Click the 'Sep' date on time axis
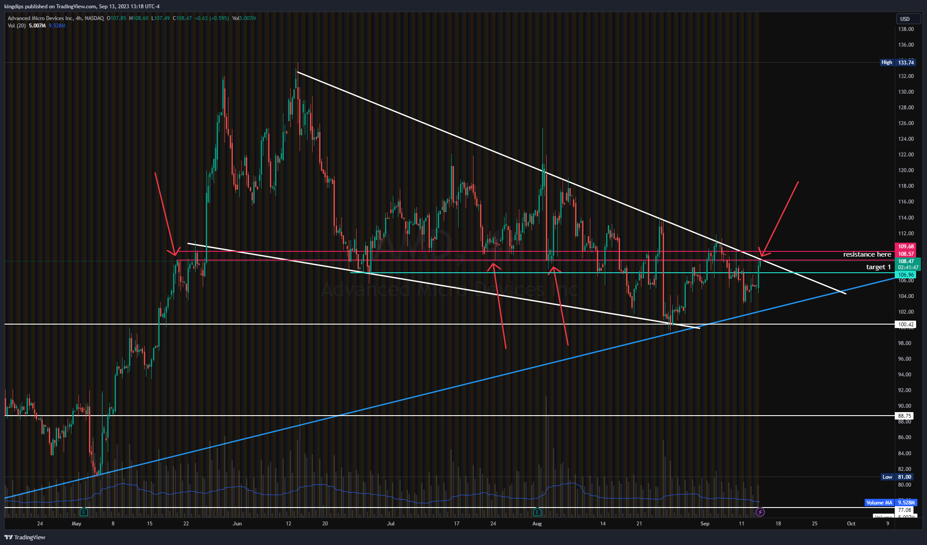The image size is (927, 545). tap(705, 524)
